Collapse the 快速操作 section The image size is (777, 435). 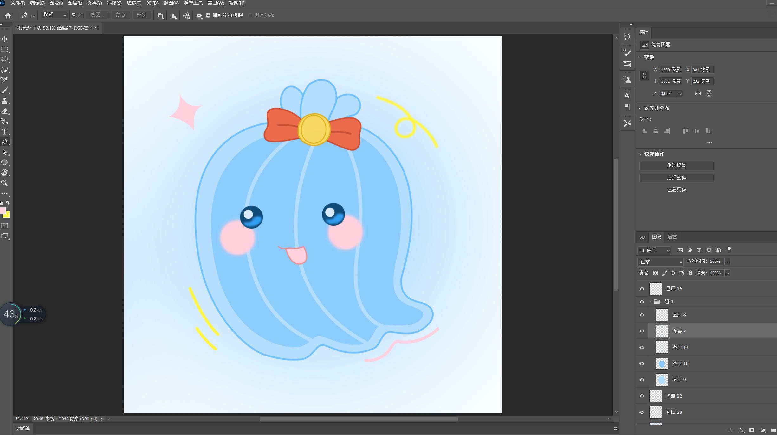tap(640, 154)
